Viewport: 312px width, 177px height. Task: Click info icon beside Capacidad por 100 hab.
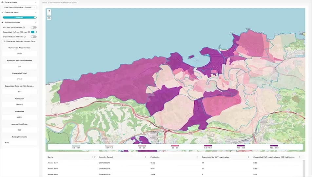tap(25, 37)
